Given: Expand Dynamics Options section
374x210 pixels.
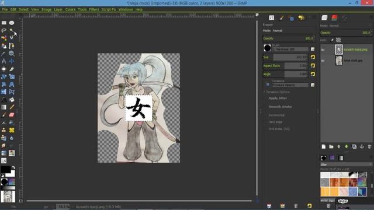Looking at the screenshot, I should [264, 92].
